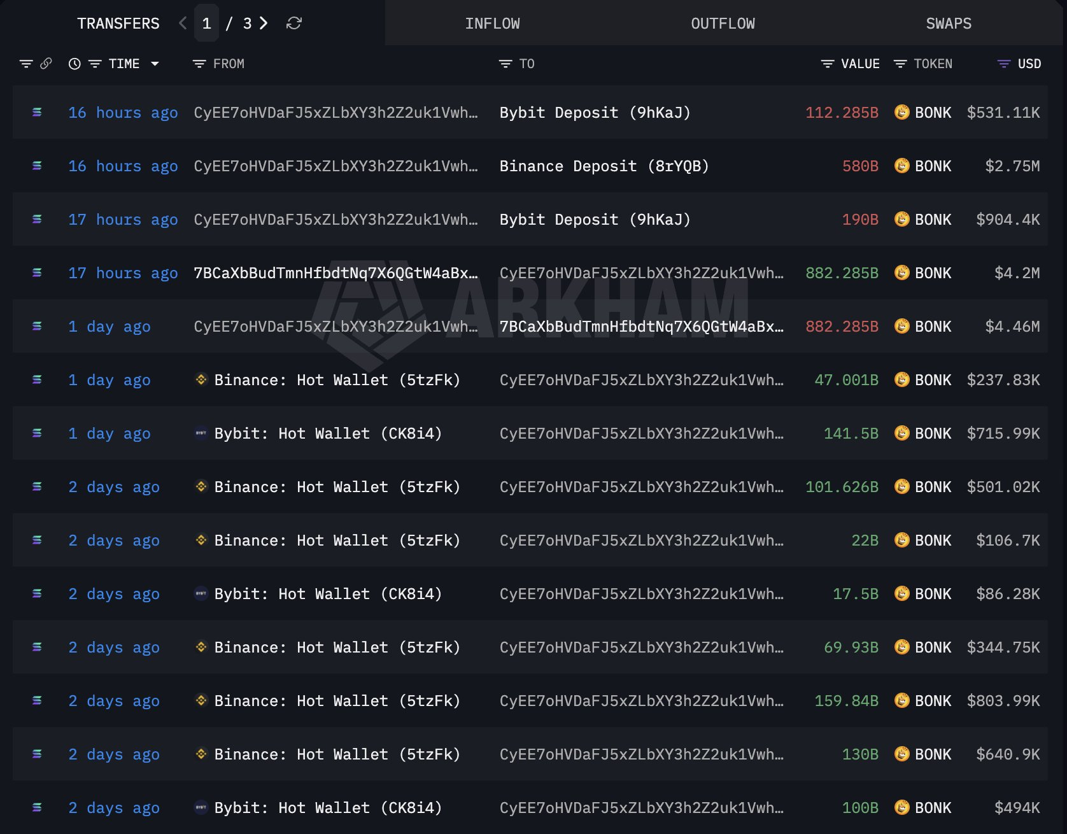1067x834 pixels.
Task: Click '16 hours ago' on $531.11K row
Action: click(x=123, y=113)
